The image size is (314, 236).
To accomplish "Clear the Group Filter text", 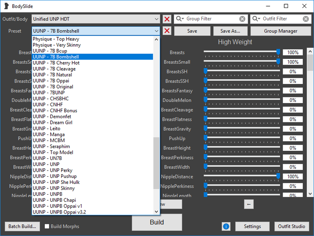I will tap(242, 19).
